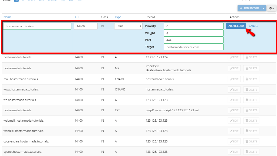This screenshot has width=277, height=156.
Task: Focus the Port input field
Action: coord(194,40)
